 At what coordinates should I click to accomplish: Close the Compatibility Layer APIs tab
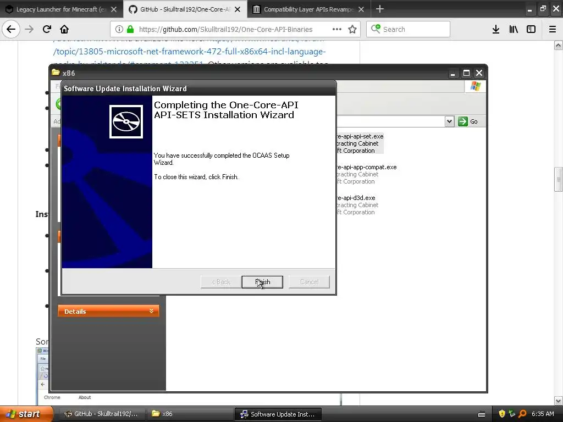click(x=361, y=9)
